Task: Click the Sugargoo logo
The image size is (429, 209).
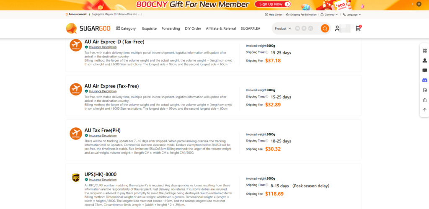Action: [89, 28]
